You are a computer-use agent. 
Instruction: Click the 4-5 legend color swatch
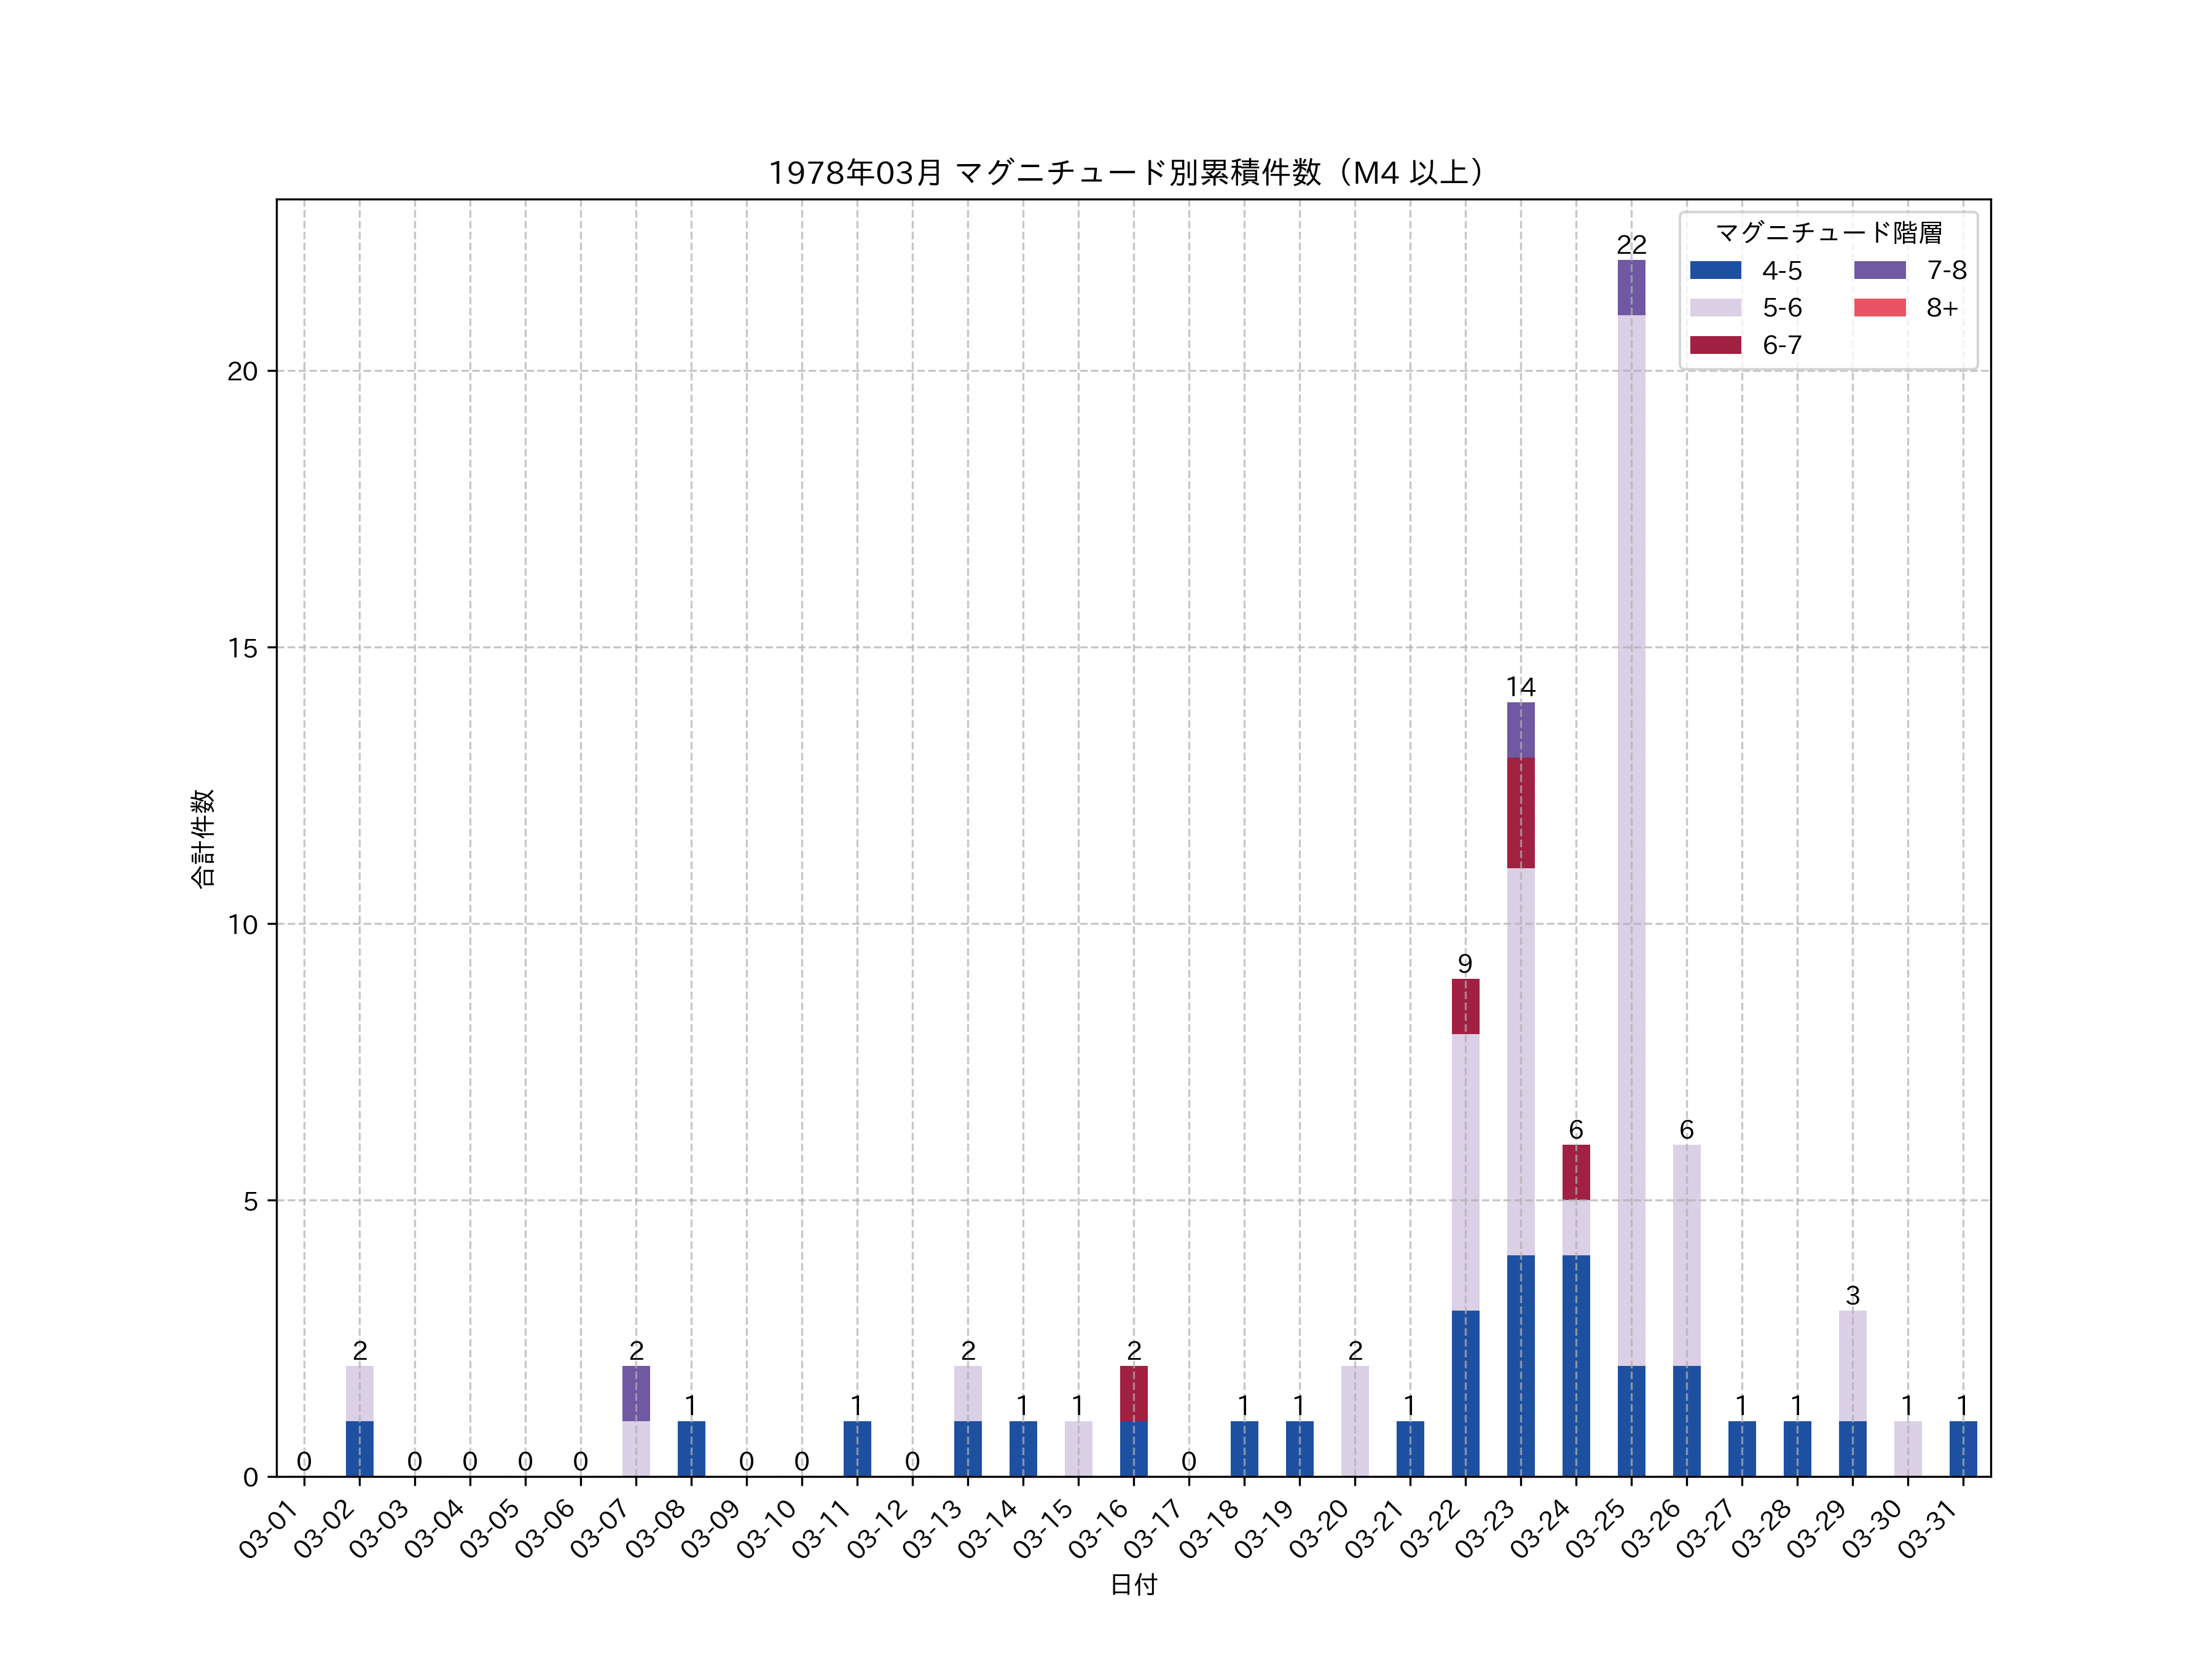click(x=1715, y=270)
